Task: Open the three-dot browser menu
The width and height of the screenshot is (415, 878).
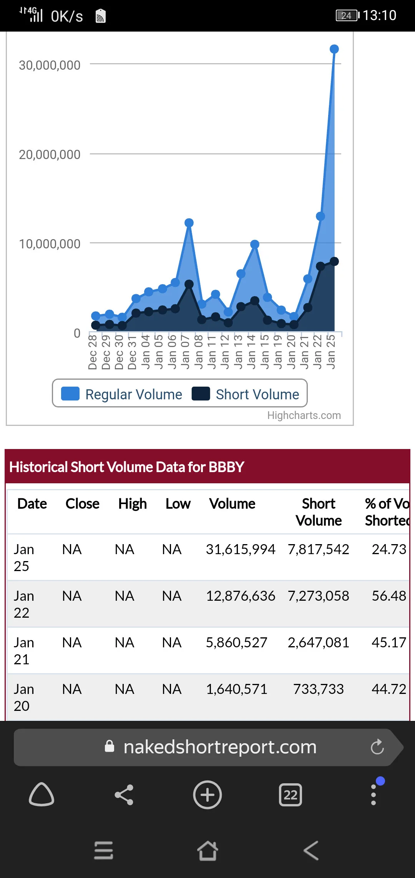Action: tap(373, 794)
